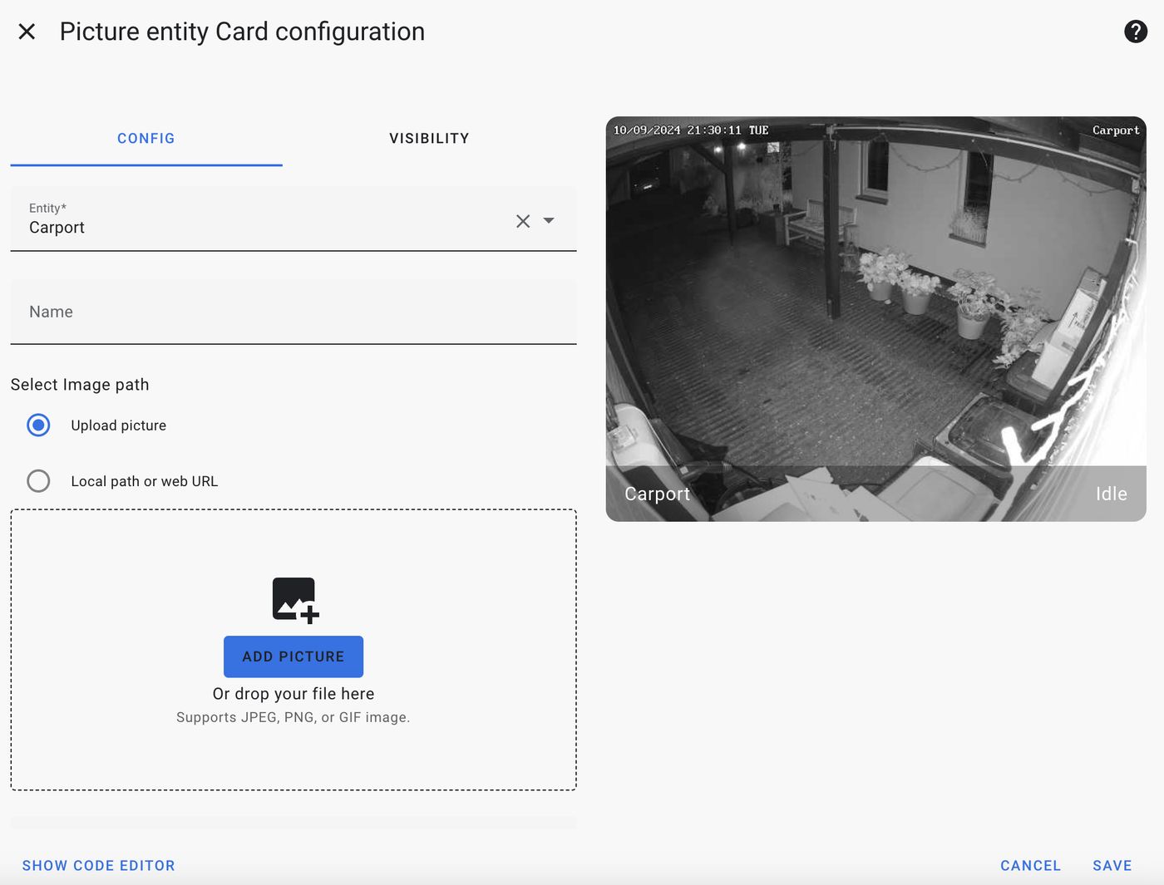The image size is (1164, 885).
Task: Switch to the VISIBILITY tab
Action: pos(428,138)
